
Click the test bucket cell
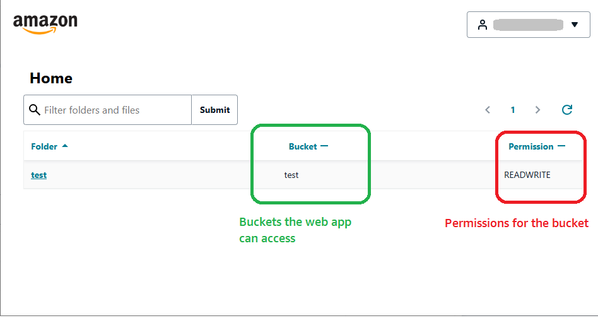(x=291, y=175)
